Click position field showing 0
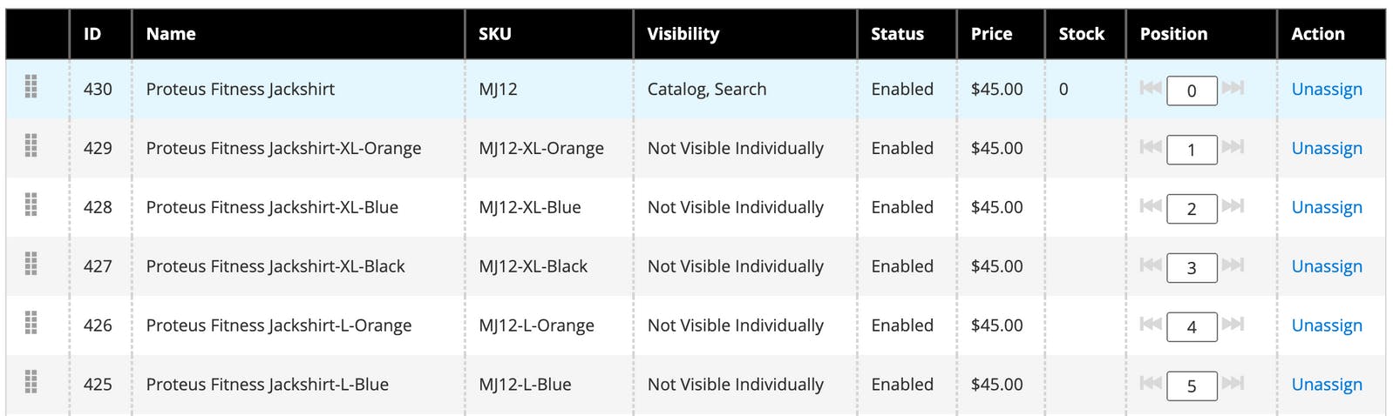The height and width of the screenshot is (416, 1393). click(x=1192, y=91)
